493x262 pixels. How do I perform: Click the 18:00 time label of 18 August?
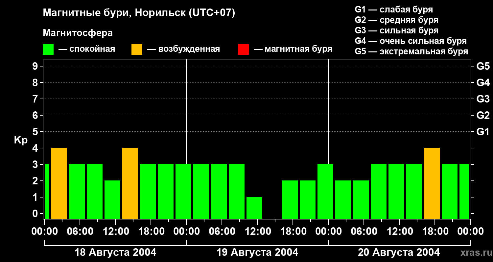pyautogui.click(x=151, y=232)
